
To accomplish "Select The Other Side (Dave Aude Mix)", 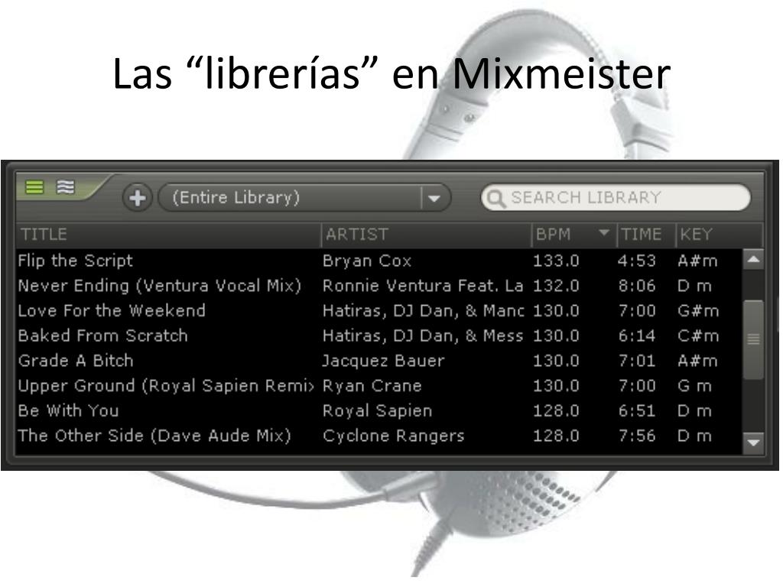I will (379, 435).
